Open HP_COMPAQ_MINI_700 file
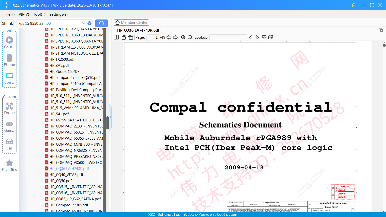Screen dimensions: 386x217 tap(74, 144)
